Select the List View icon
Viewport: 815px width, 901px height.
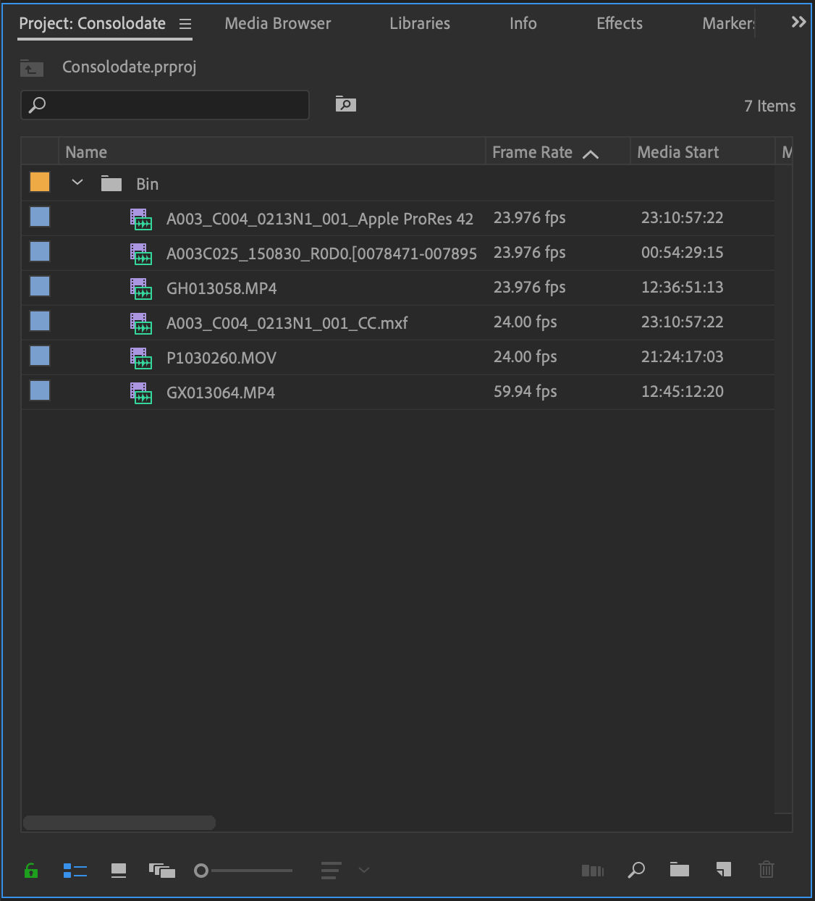point(75,871)
